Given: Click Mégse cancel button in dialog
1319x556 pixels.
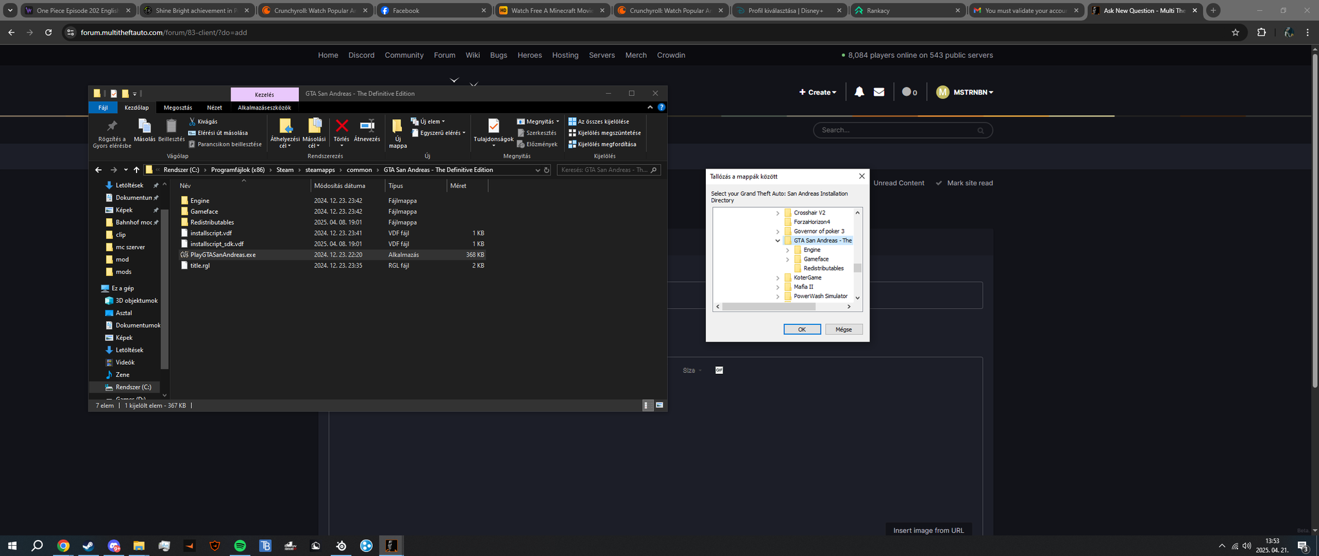Looking at the screenshot, I should pyautogui.click(x=844, y=329).
